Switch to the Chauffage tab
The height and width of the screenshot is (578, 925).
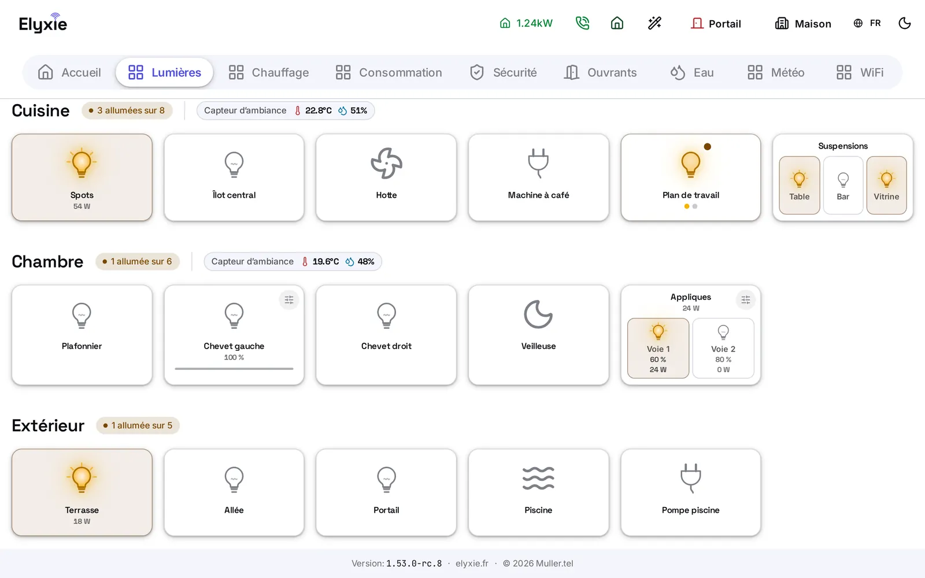pos(268,72)
